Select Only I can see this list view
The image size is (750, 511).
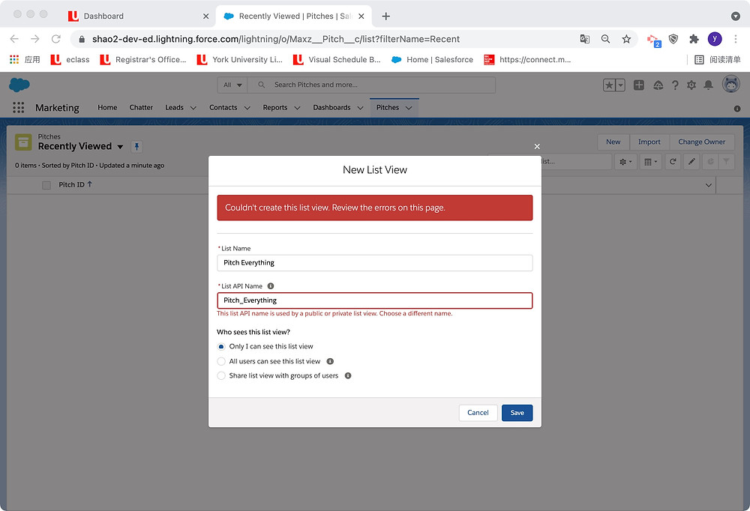(221, 347)
